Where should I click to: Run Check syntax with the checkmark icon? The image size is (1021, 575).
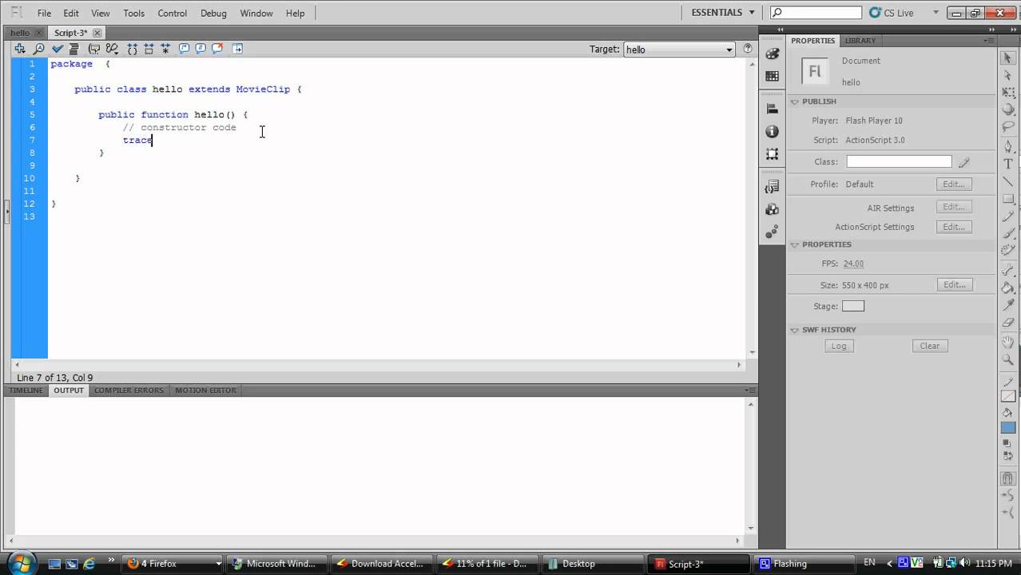click(x=58, y=49)
